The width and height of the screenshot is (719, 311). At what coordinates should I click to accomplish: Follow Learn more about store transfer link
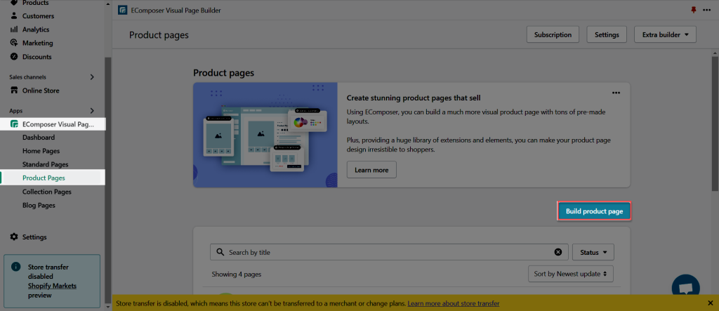pyautogui.click(x=454, y=303)
